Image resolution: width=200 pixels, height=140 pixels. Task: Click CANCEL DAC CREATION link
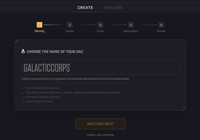[x=100, y=135]
